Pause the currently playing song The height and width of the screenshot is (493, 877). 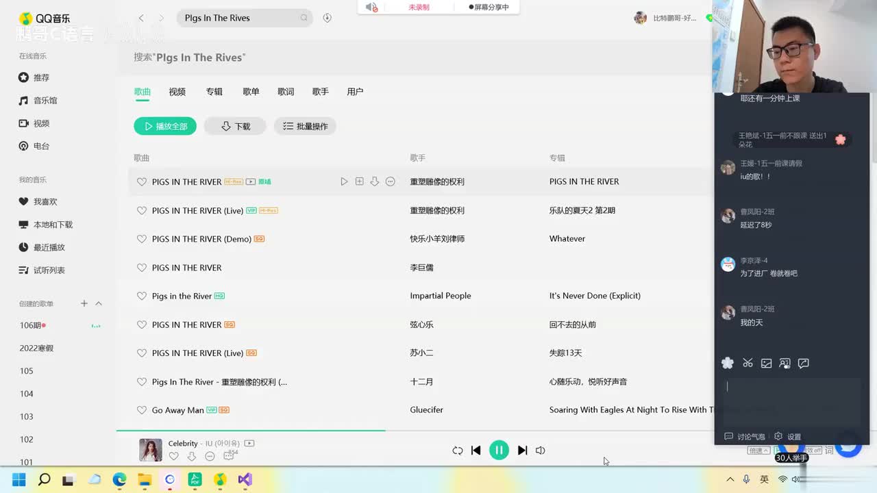tap(499, 450)
